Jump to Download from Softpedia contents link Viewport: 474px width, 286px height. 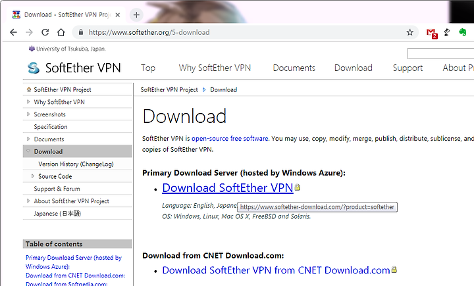coord(66,283)
